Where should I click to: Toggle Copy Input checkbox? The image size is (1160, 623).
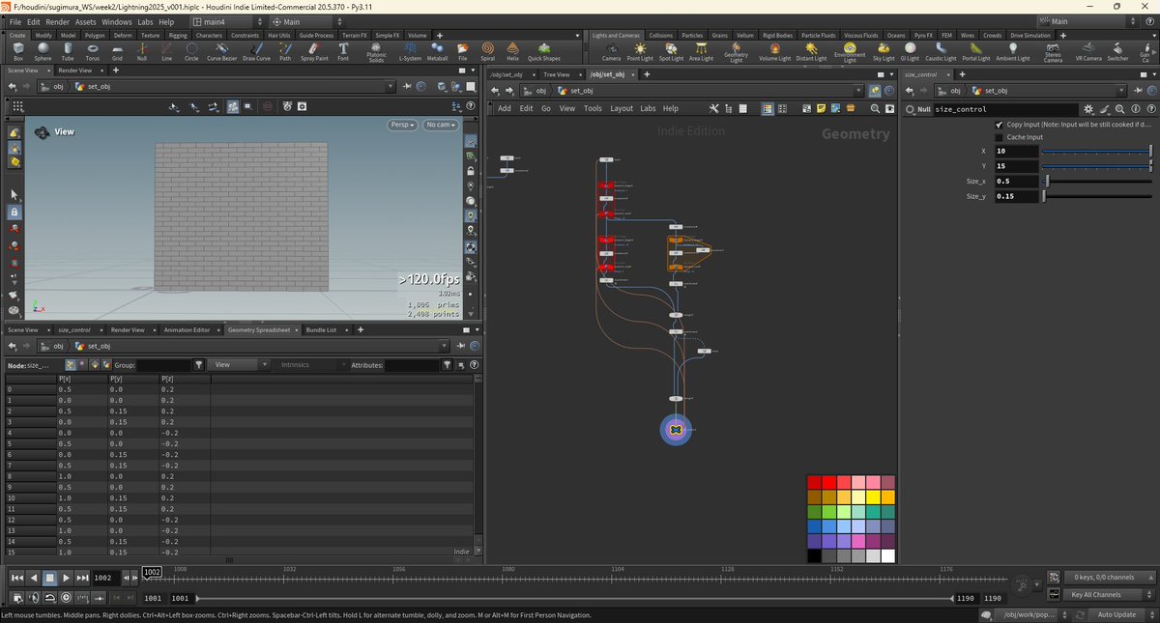[999, 125]
